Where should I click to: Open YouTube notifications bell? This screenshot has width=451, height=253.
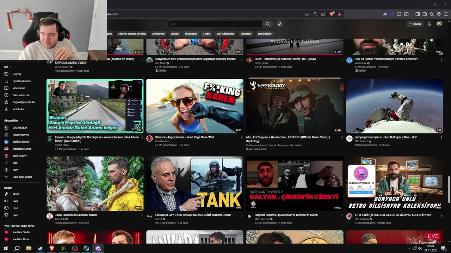coord(429,24)
